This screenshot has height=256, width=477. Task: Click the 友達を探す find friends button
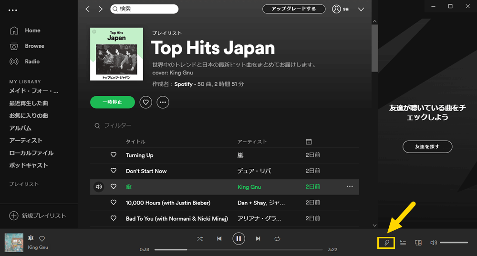[x=427, y=146]
